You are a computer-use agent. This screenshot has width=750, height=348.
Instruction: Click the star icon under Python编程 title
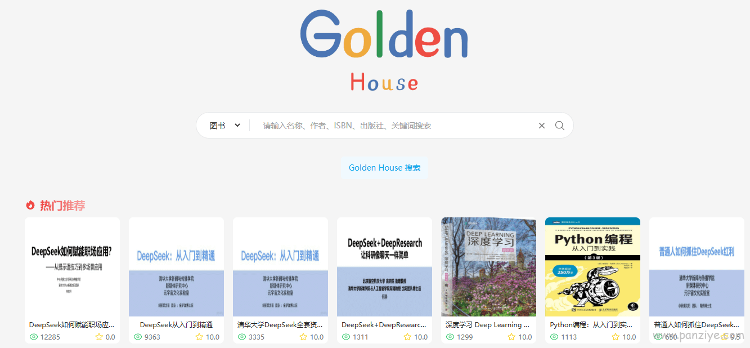[x=616, y=337]
